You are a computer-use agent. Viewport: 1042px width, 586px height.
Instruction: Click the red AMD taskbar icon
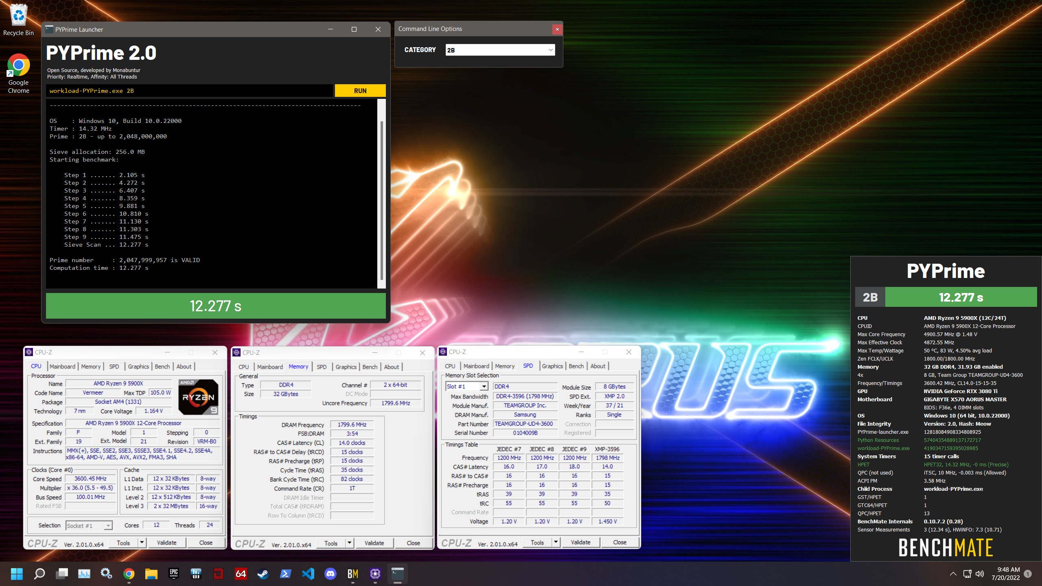(219, 574)
